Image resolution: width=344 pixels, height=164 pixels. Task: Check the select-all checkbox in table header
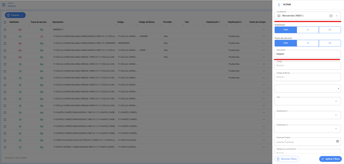click(5, 22)
